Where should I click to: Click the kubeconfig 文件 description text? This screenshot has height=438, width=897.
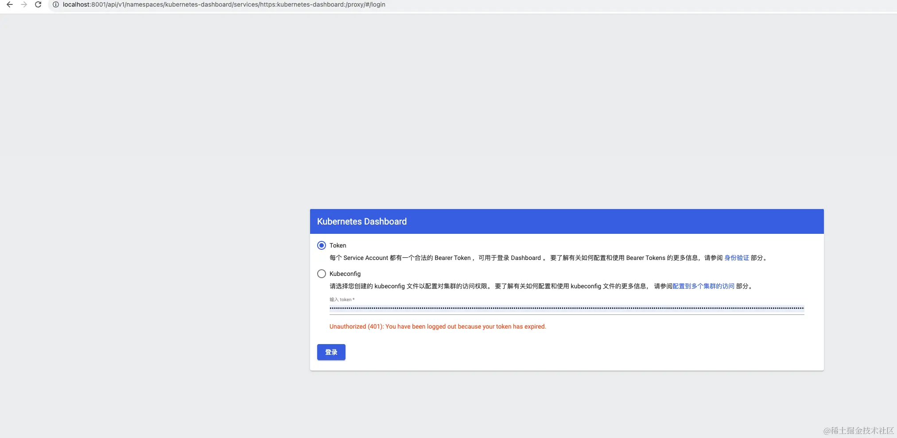542,286
